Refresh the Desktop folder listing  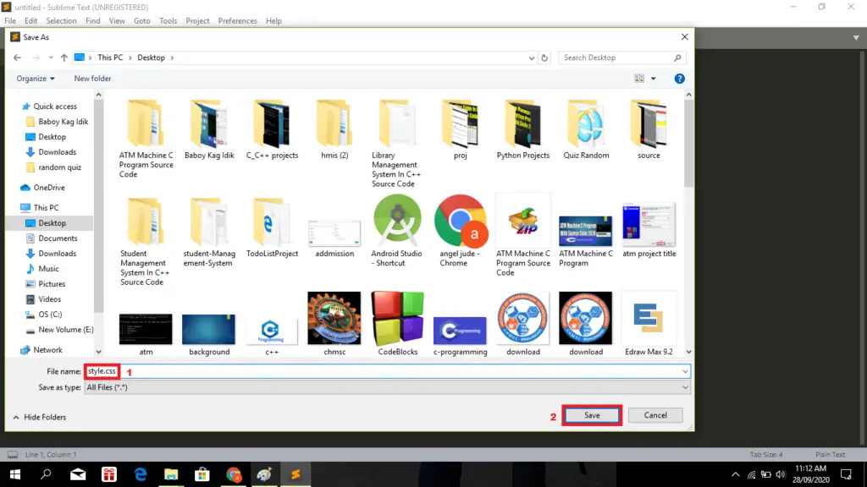546,57
